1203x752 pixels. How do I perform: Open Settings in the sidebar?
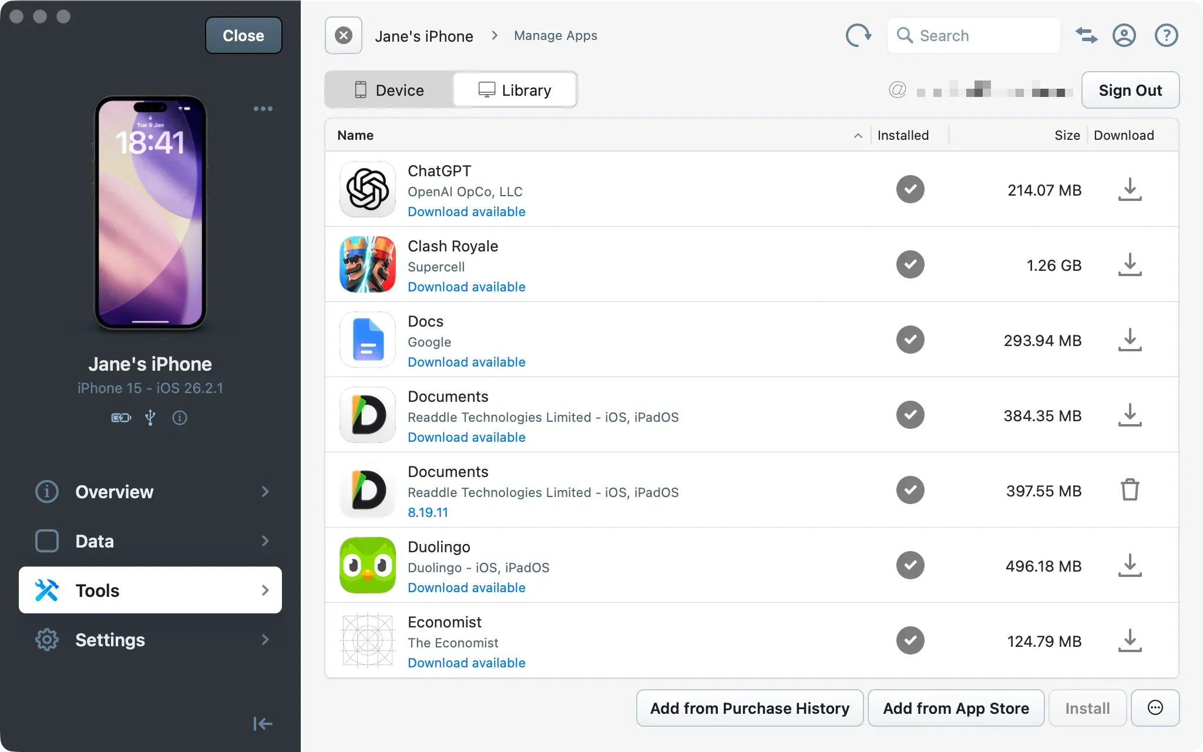[x=150, y=639]
